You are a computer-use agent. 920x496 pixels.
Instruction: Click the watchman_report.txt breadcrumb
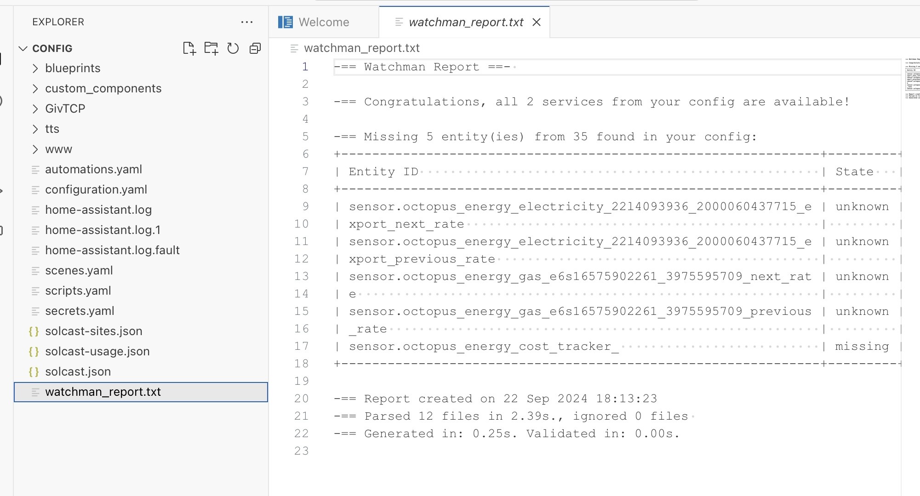(x=362, y=48)
